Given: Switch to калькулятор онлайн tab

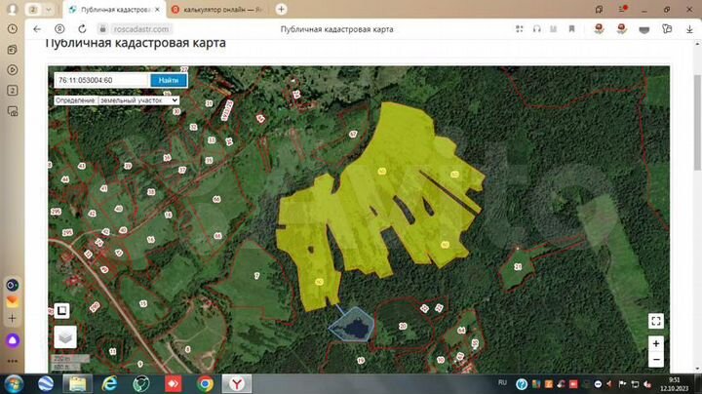Looking at the screenshot, I should 218,10.
